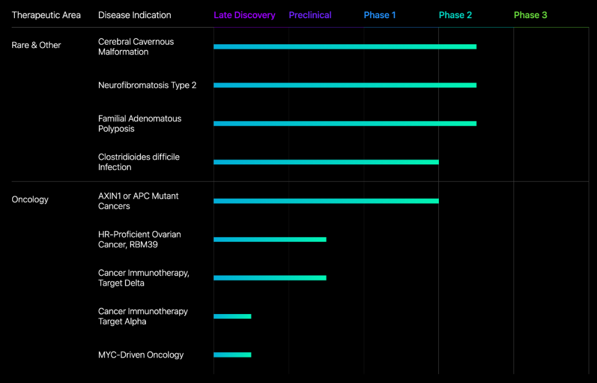Image resolution: width=597 pixels, height=383 pixels.
Task: Click the Late Discovery column header
Action: coord(244,15)
